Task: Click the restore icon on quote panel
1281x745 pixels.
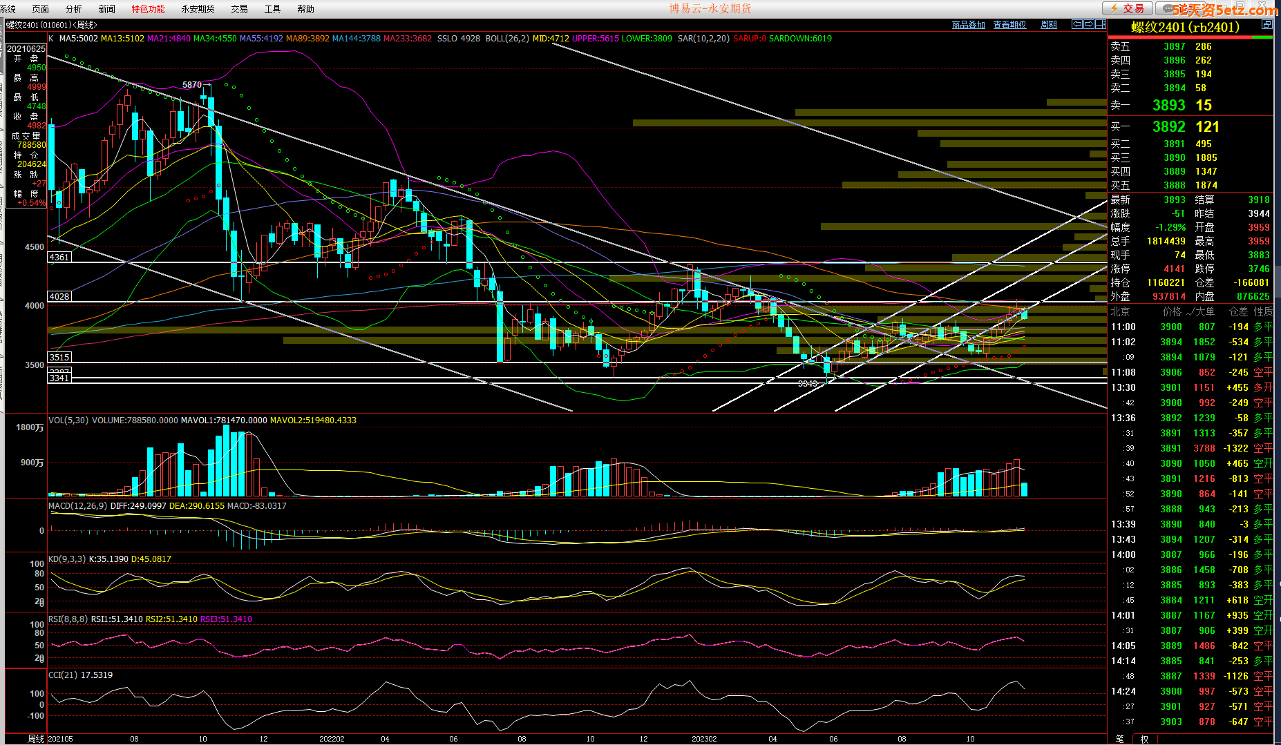Action: tap(1266, 24)
